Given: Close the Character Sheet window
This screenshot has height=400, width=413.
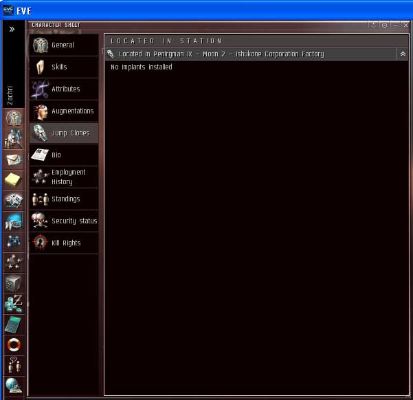Looking at the screenshot, I should [405, 25].
